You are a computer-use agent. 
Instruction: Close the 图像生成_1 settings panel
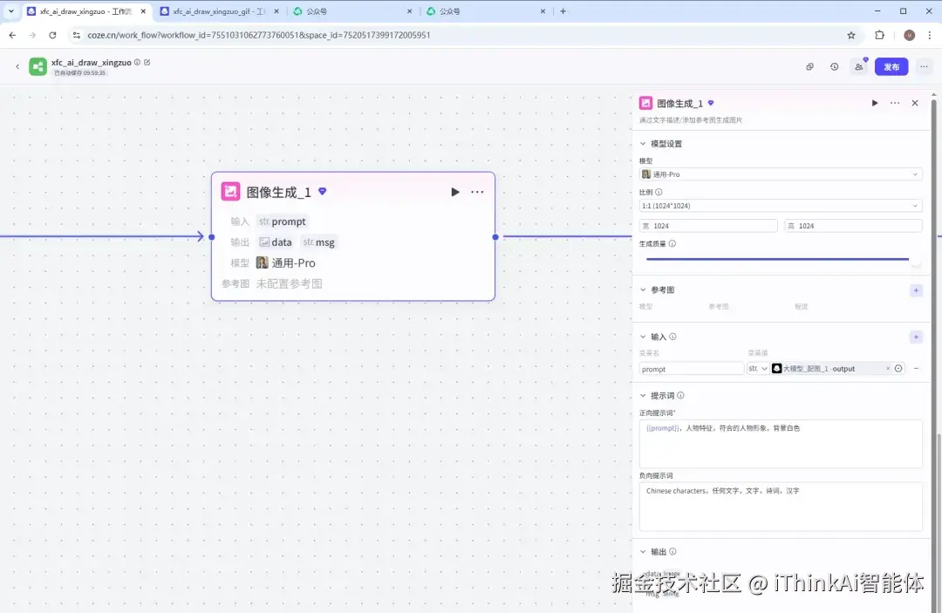[915, 103]
